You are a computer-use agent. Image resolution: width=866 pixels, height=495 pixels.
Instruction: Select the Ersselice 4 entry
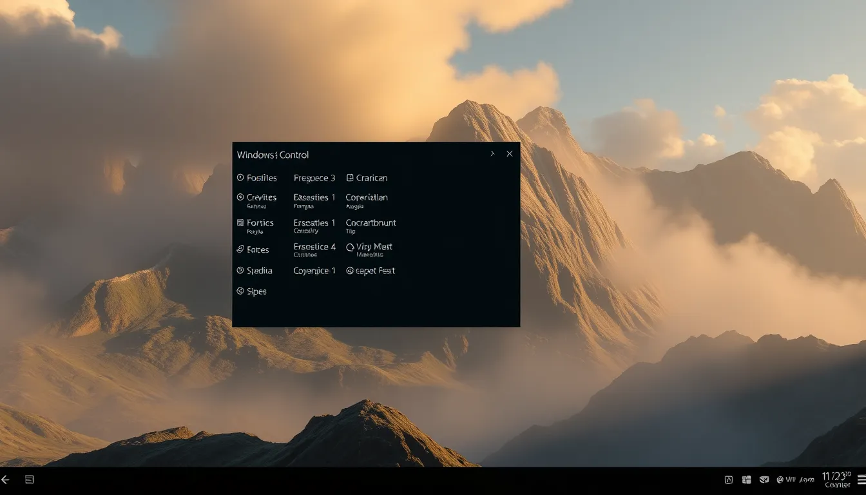tap(314, 246)
